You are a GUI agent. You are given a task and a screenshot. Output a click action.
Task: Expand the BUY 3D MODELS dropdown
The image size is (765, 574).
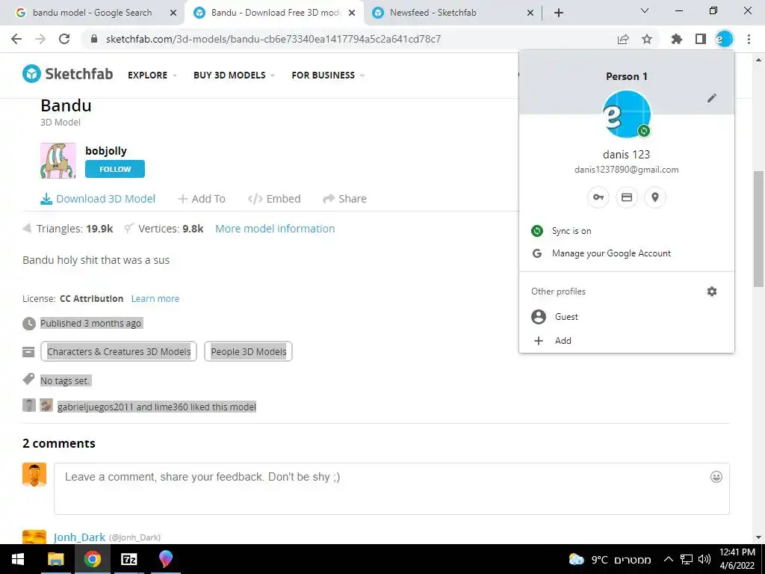pyautogui.click(x=234, y=75)
